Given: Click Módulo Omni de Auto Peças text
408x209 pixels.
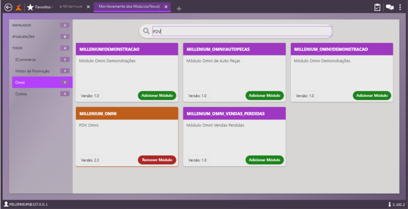Looking at the screenshot, I should pyautogui.click(x=213, y=61).
